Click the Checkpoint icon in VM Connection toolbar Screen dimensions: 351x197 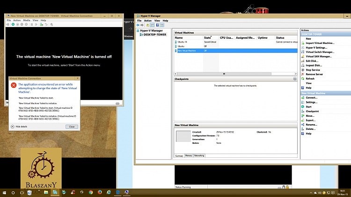(x=42, y=25)
